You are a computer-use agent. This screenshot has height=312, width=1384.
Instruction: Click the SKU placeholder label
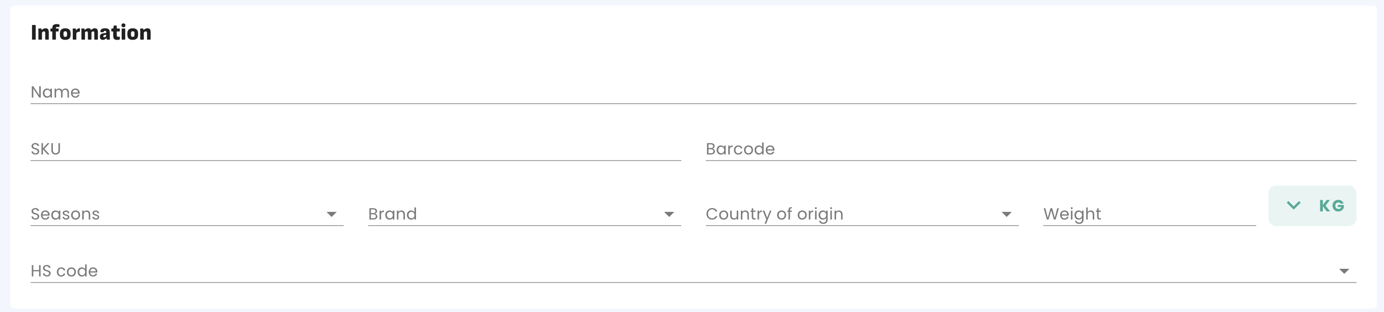pyautogui.click(x=46, y=149)
